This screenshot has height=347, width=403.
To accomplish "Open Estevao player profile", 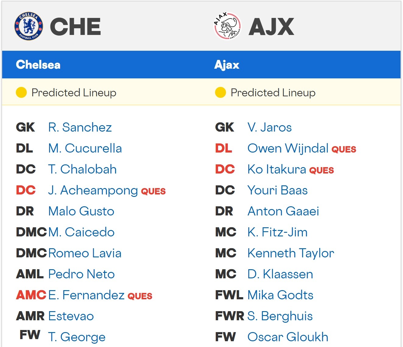I will pyautogui.click(x=71, y=316).
